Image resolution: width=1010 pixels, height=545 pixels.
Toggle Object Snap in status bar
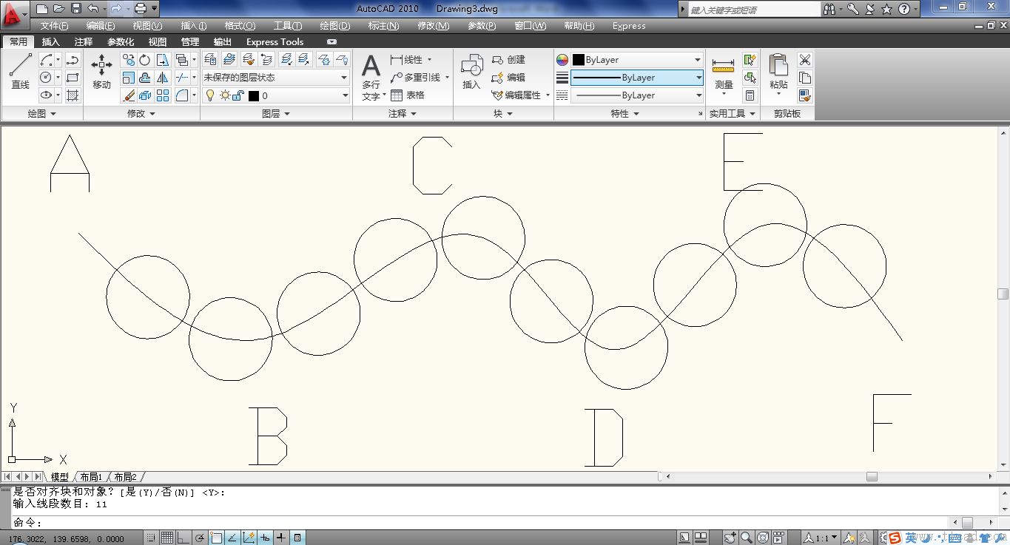click(216, 538)
